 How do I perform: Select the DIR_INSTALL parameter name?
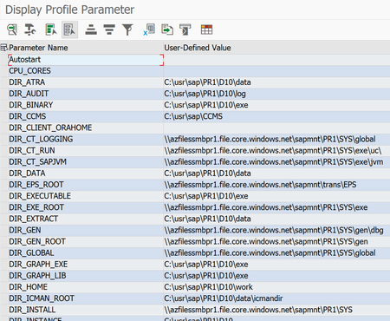click(32, 310)
